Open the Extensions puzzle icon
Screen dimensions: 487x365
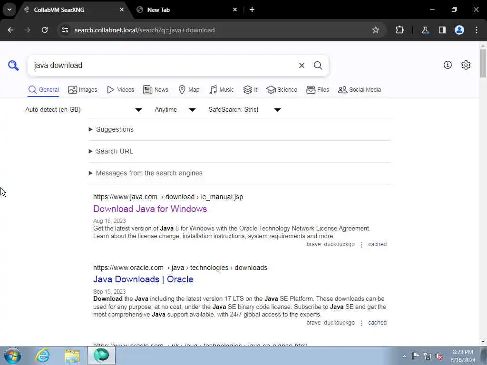coord(399,30)
